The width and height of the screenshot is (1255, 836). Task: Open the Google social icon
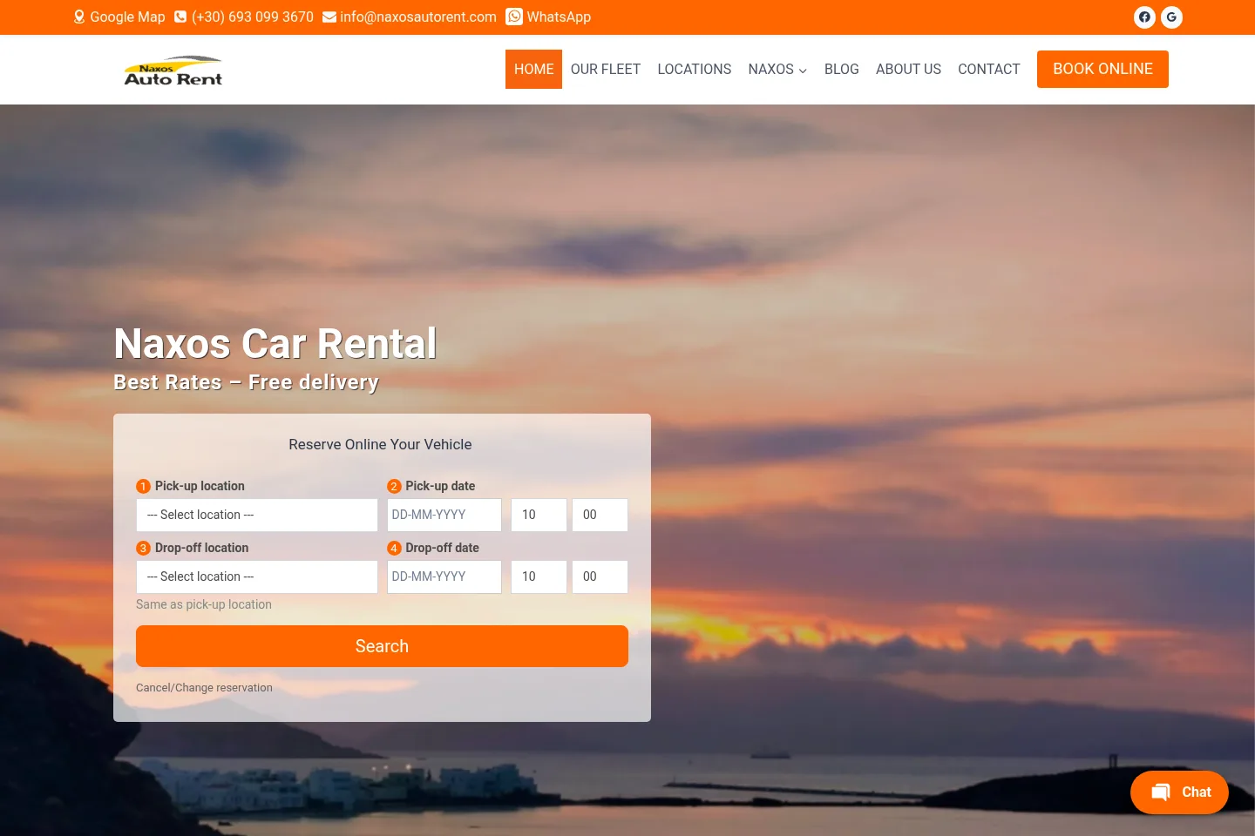pos(1171,17)
